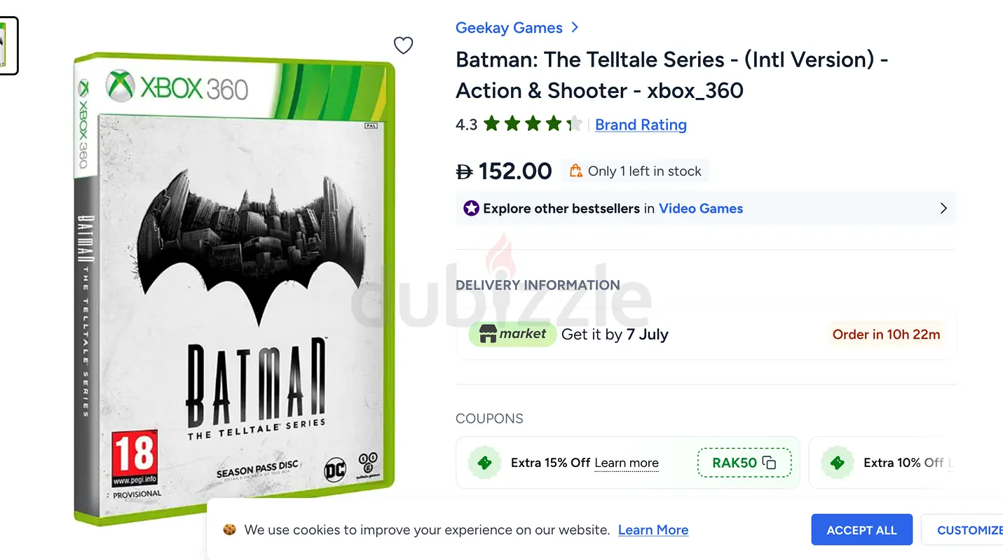Viewport: 1003px width, 560px height.
Task: Click the market store badge icon
Action: pyautogui.click(x=512, y=335)
